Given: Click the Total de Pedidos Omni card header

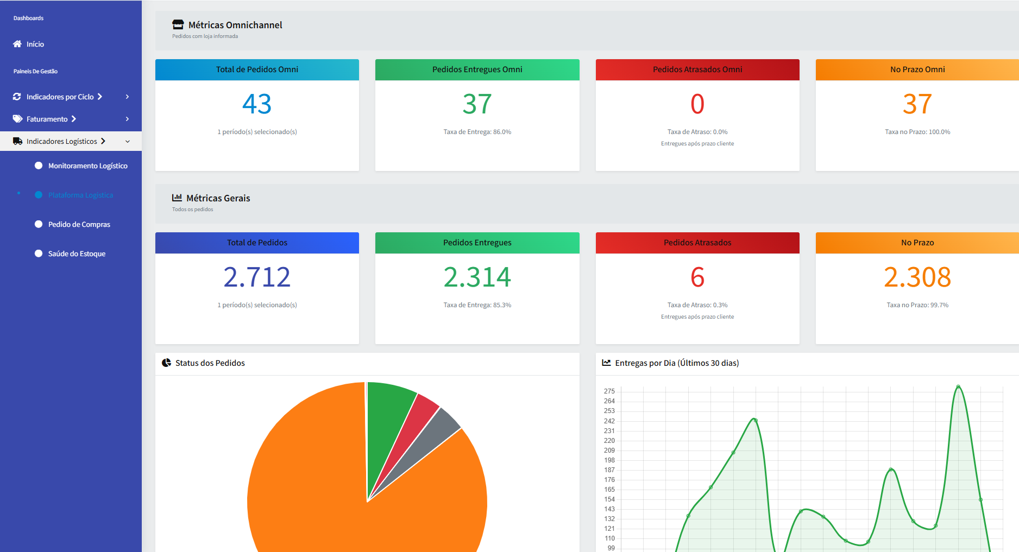Looking at the screenshot, I should [257, 69].
